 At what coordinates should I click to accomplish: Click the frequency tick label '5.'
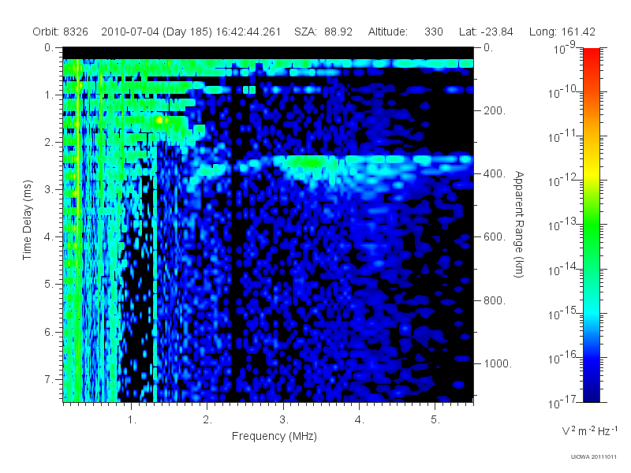pyautogui.click(x=435, y=419)
